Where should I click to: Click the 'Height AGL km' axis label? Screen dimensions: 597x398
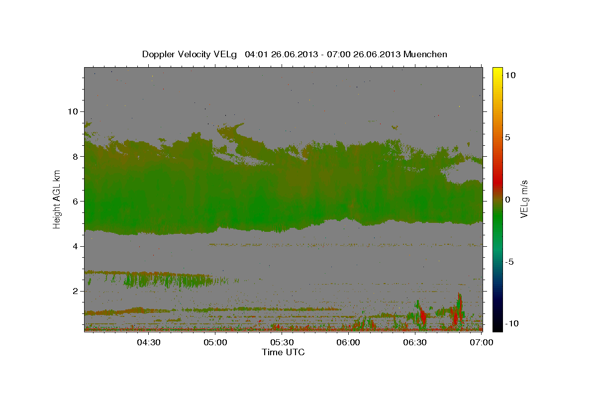tap(57, 199)
